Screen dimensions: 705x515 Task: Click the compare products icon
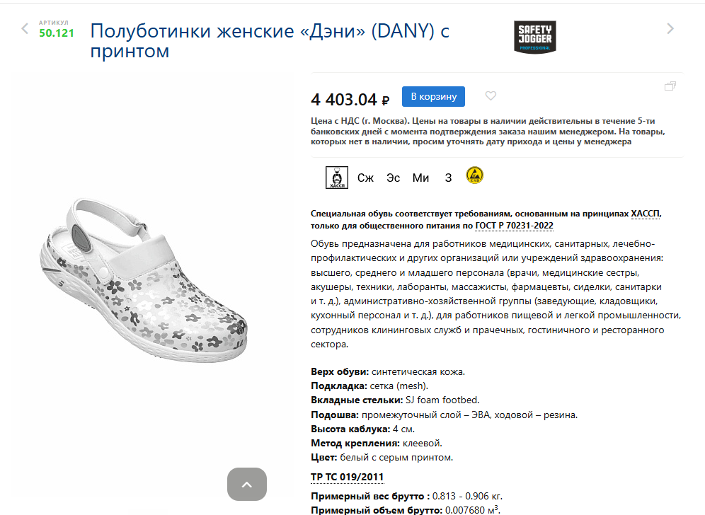[670, 86]
